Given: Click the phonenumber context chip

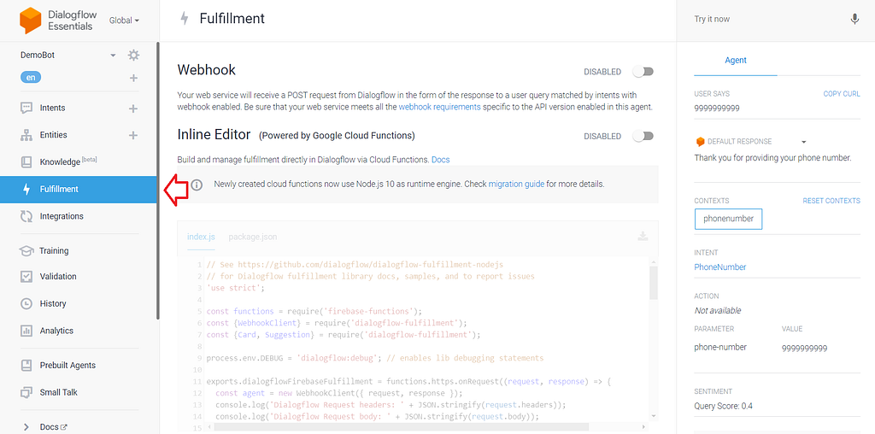Looking at the screenshot, I should (728, 219).
